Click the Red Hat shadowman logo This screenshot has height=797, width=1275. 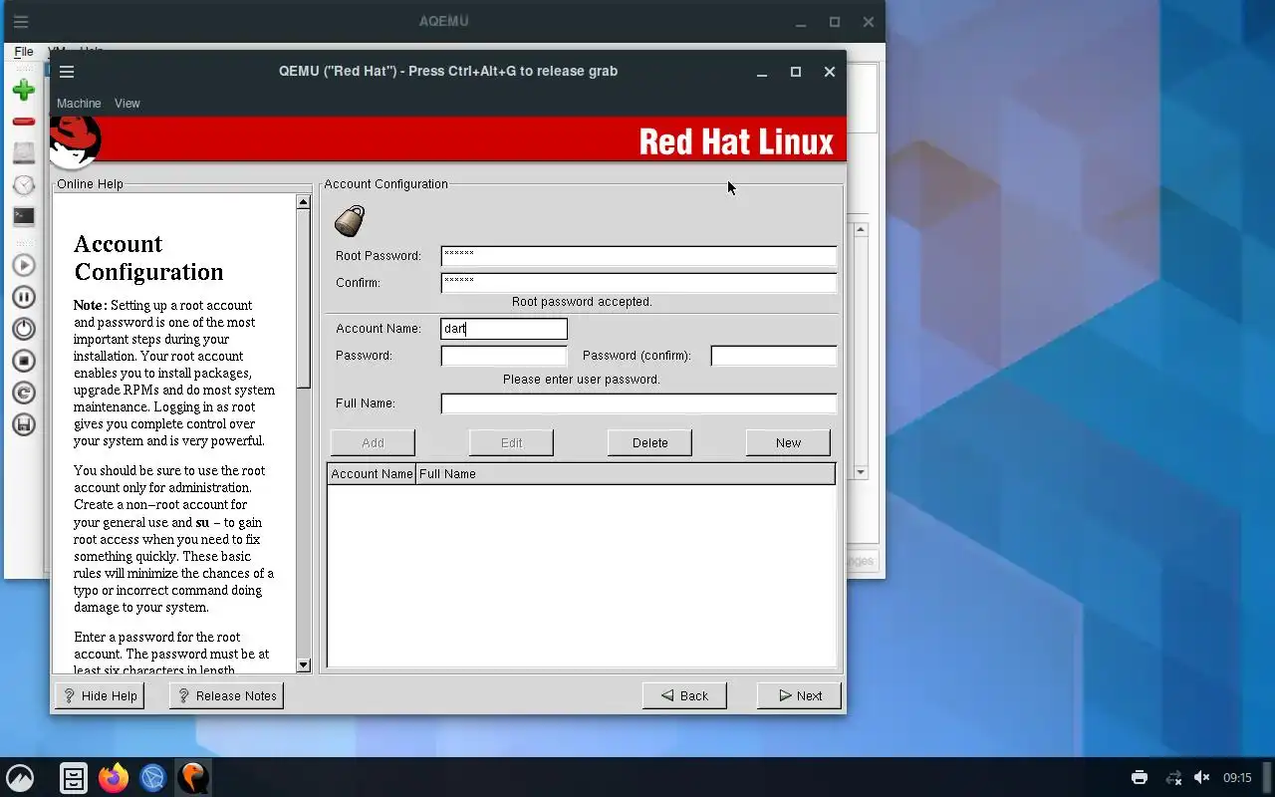click(x=75, y=141)
